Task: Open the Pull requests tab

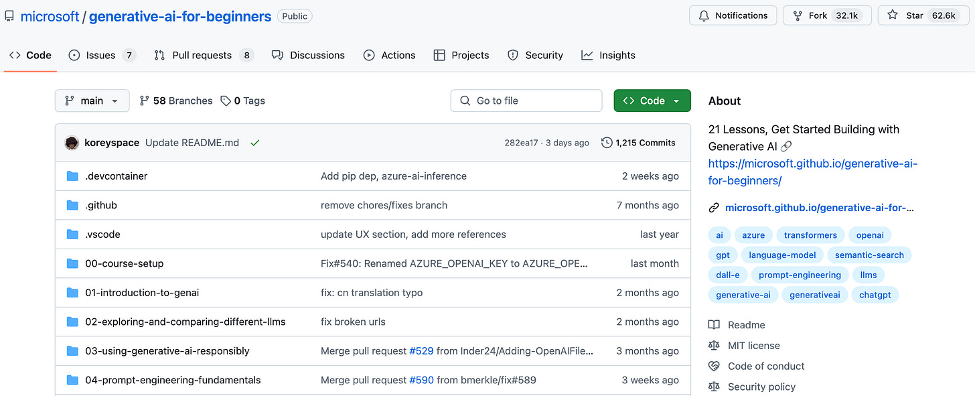Action: (204, 56)
